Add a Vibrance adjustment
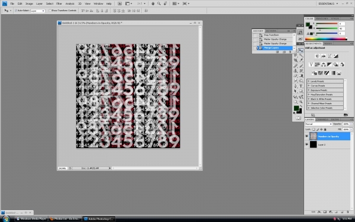This screenshot has height=222, width=355. 311,65
